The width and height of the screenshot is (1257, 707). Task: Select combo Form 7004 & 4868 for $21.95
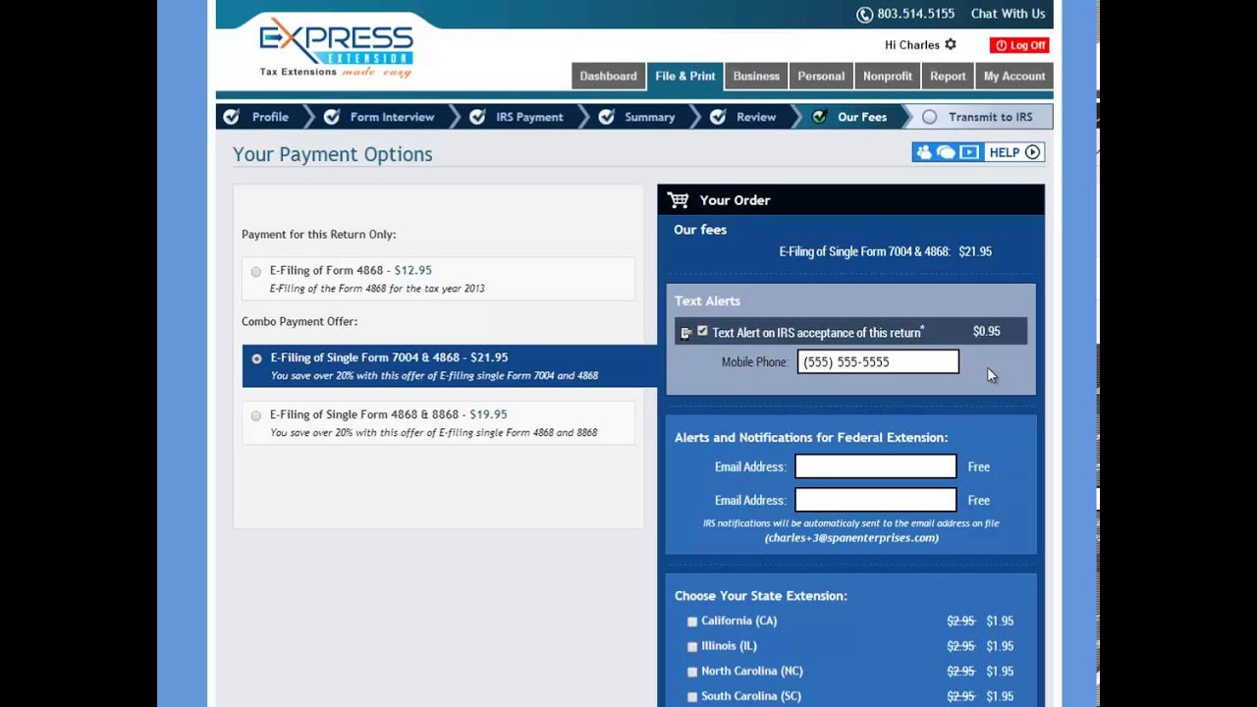pos(256,359)
